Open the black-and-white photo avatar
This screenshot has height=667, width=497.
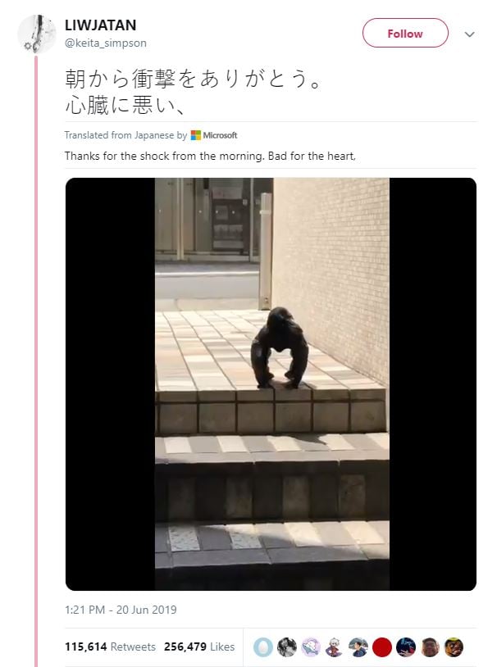click(286, 647)
